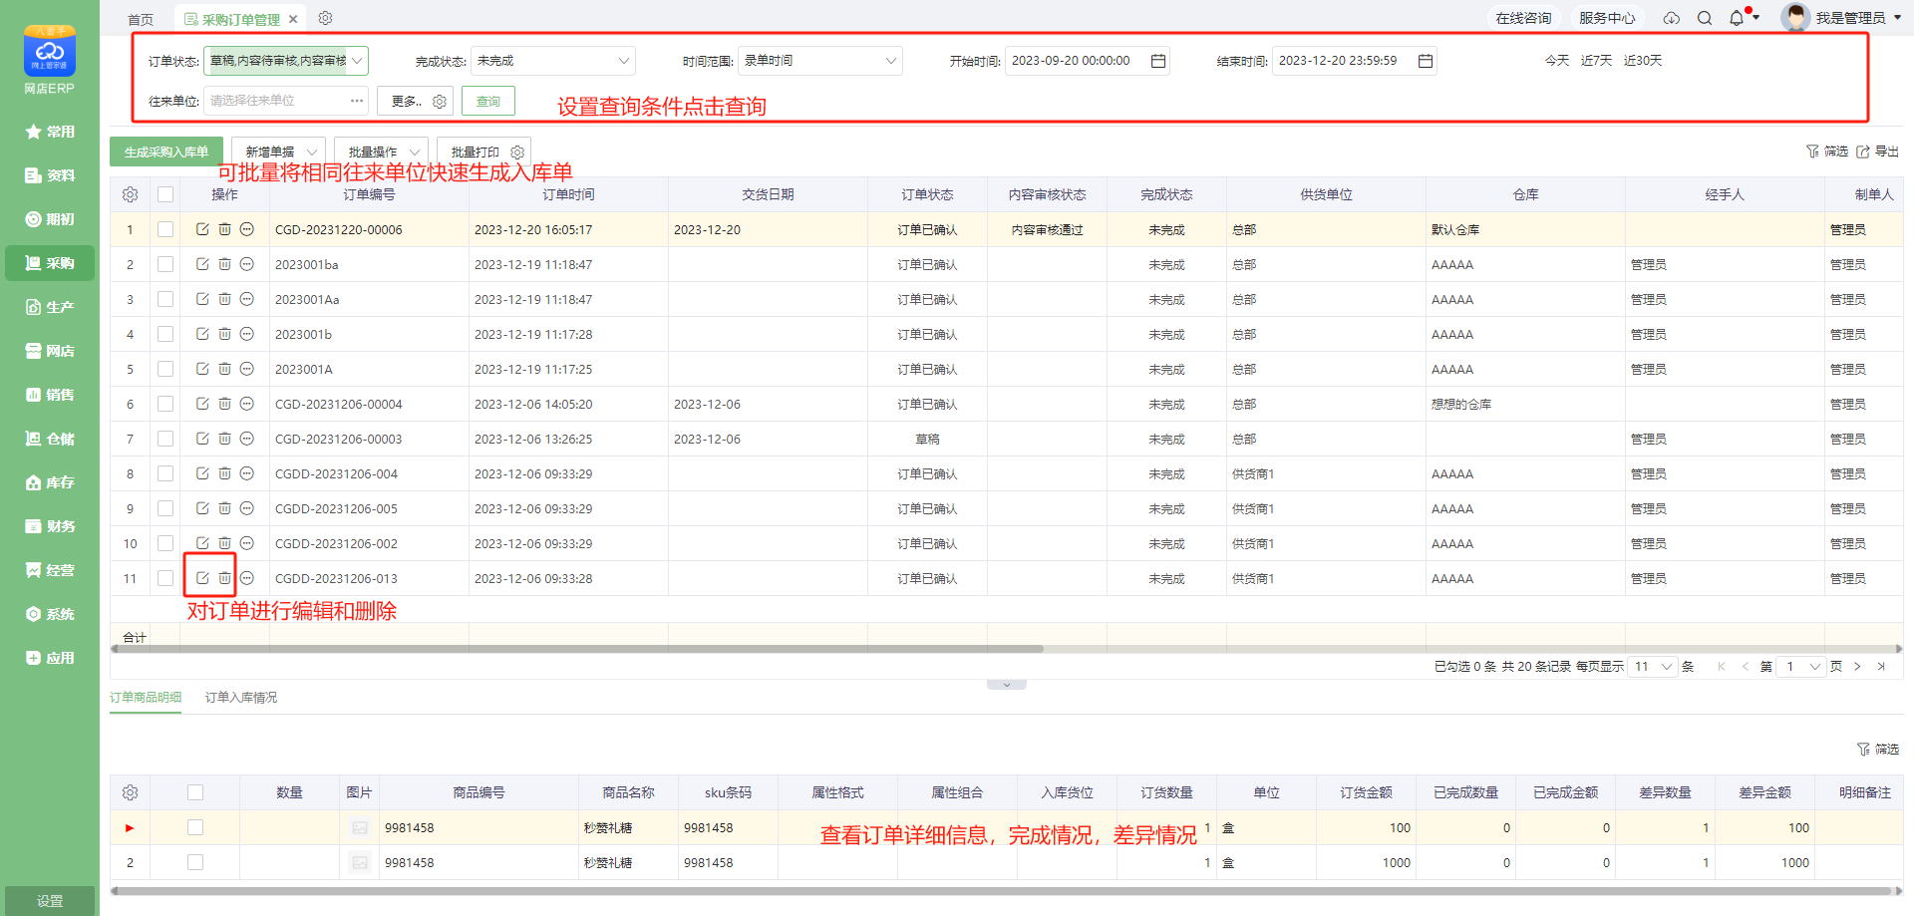The height and width of the screenshot is (916, 1914).
Task: Open the 常用 favorites sidebar section
Action: pyautogui.click(x=50, y=132)
